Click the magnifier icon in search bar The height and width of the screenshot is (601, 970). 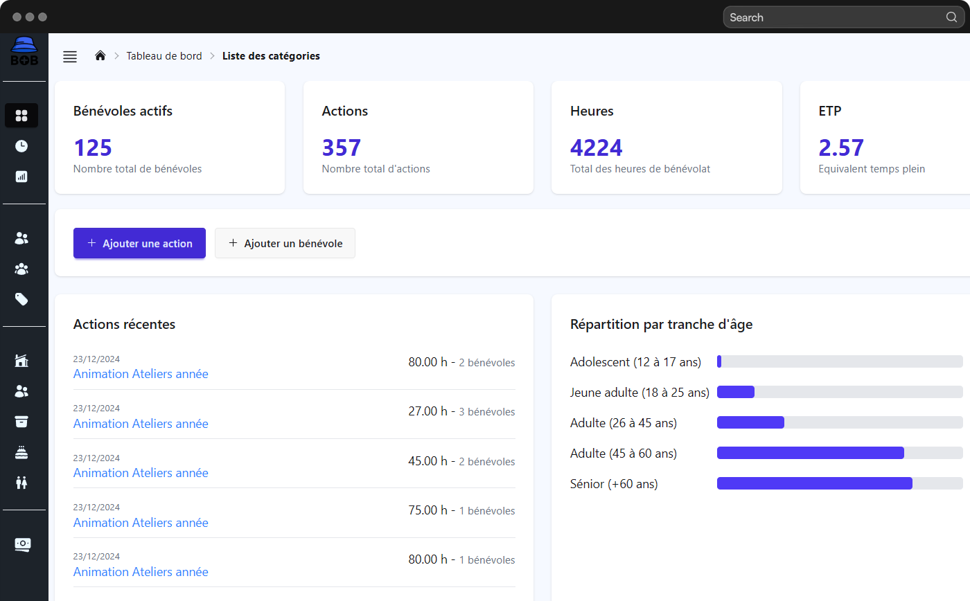[951, 17]
